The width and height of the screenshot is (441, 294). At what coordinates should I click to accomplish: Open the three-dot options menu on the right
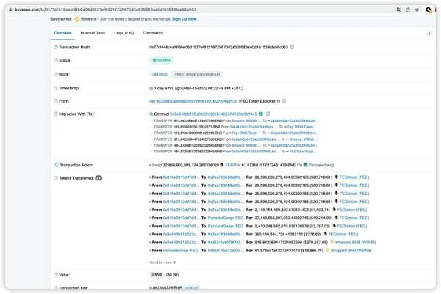click(x=429, y=33)
